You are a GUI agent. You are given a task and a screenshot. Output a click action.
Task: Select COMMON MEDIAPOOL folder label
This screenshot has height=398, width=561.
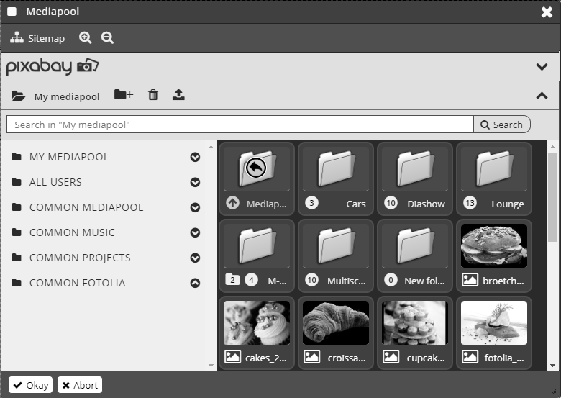(x=86, y=207)
